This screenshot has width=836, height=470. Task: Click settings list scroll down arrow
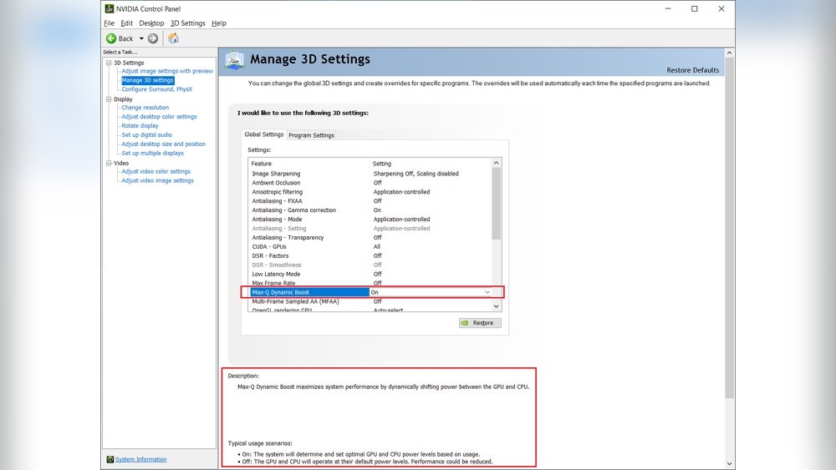496,306
